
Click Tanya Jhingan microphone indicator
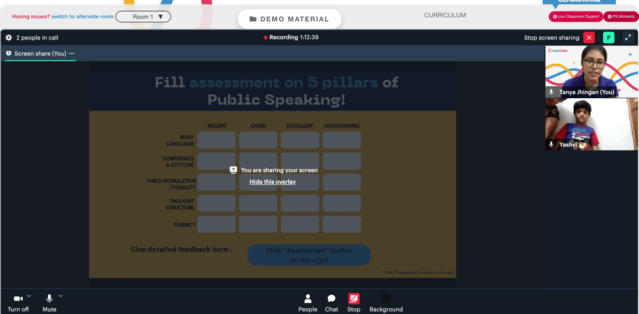(x=551, y=92)
